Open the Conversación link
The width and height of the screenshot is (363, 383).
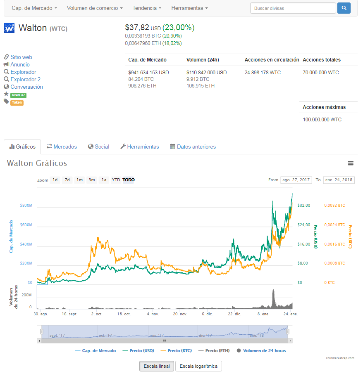coord(26,87)
